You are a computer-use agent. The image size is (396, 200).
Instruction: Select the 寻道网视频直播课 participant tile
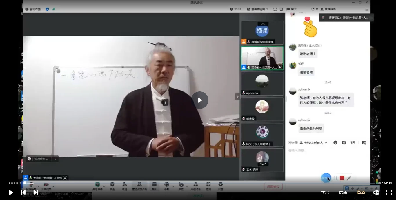262,33
